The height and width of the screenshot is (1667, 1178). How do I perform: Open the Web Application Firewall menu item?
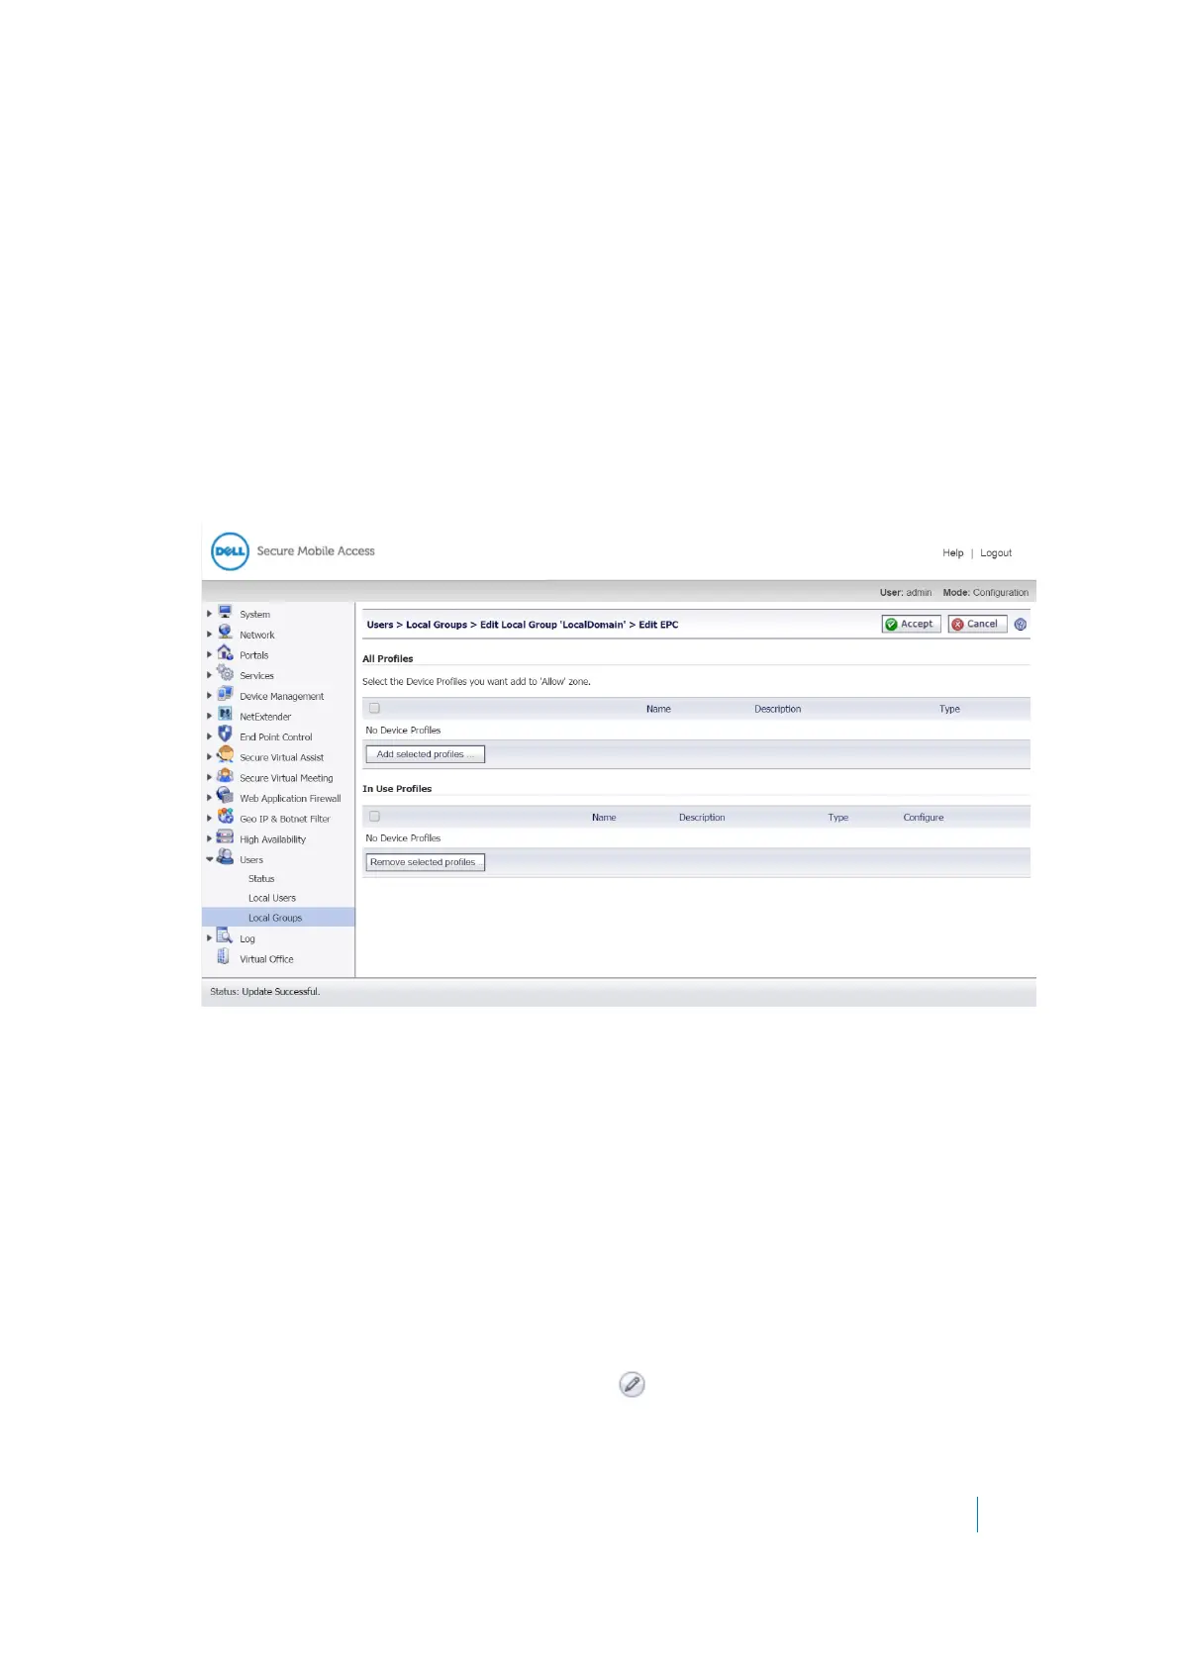click(x=290, y=799)
